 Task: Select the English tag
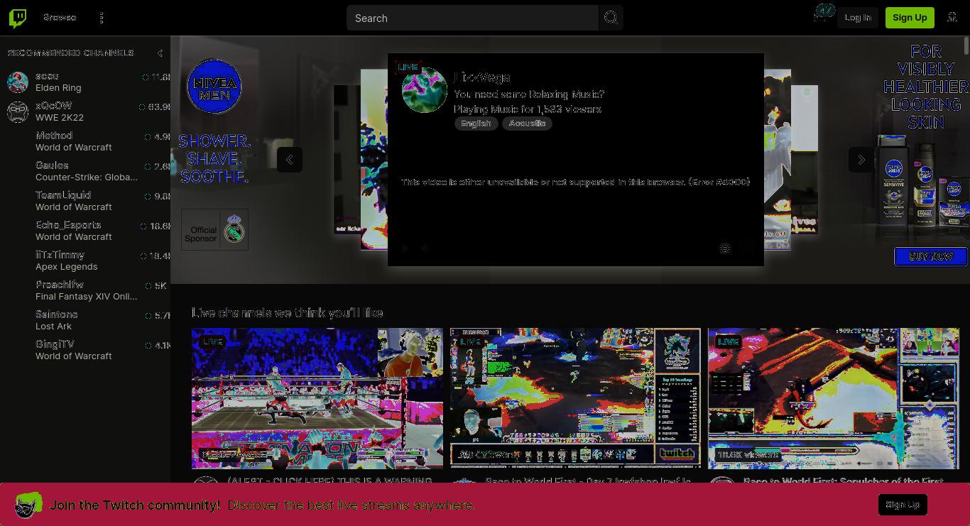coord(476,124)
